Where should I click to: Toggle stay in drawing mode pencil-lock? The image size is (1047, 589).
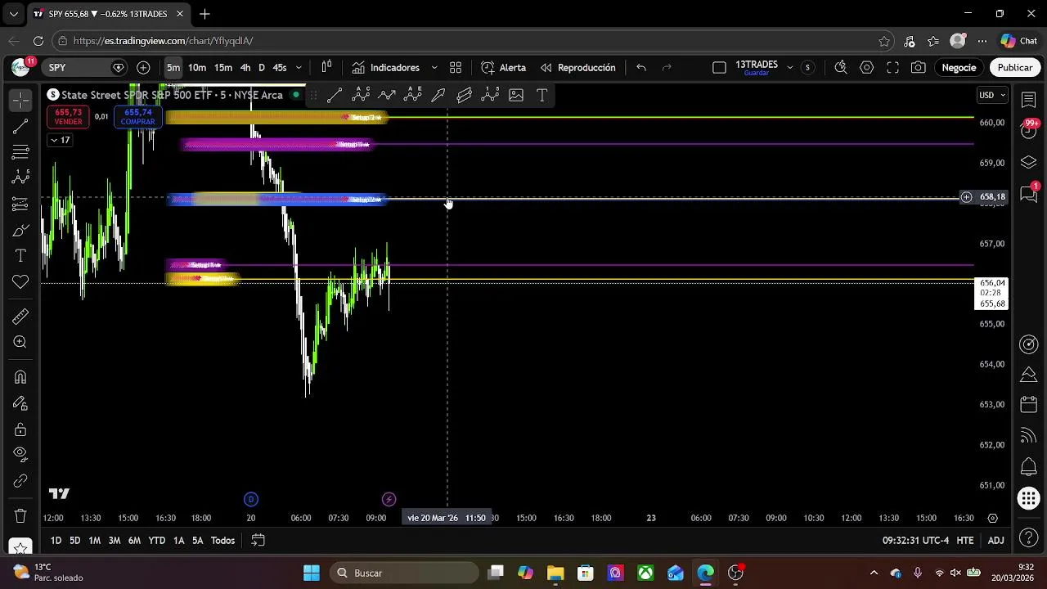tap(20, 403)
